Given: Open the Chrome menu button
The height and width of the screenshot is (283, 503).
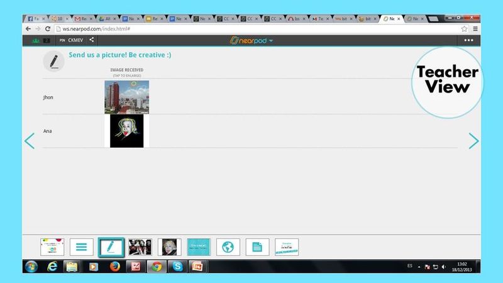Looking at the screenshot, I should [x=475, y=29].
